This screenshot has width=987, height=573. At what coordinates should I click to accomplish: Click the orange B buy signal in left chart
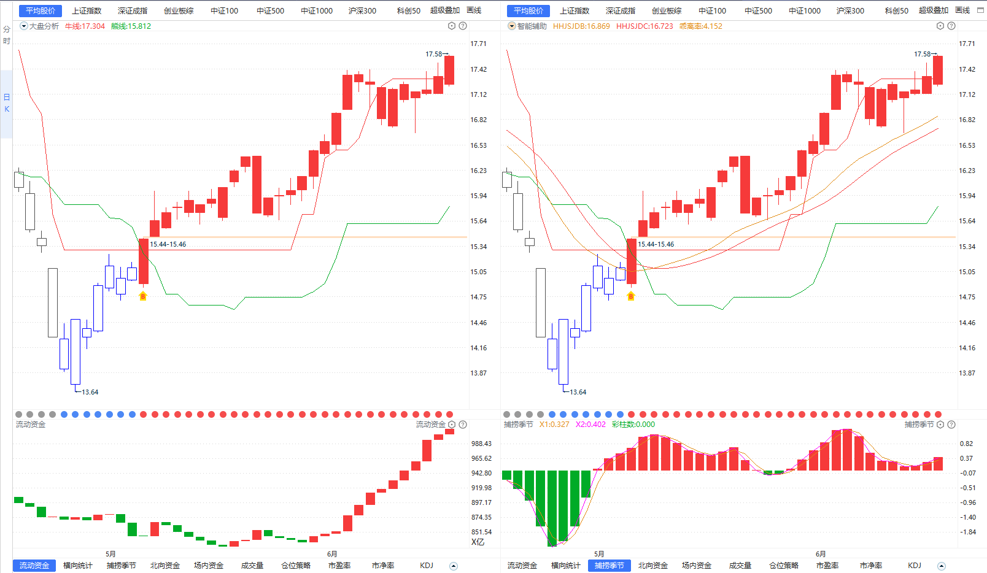[x=143, y=296]
